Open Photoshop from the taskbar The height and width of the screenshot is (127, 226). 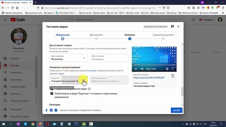point(76,124)
